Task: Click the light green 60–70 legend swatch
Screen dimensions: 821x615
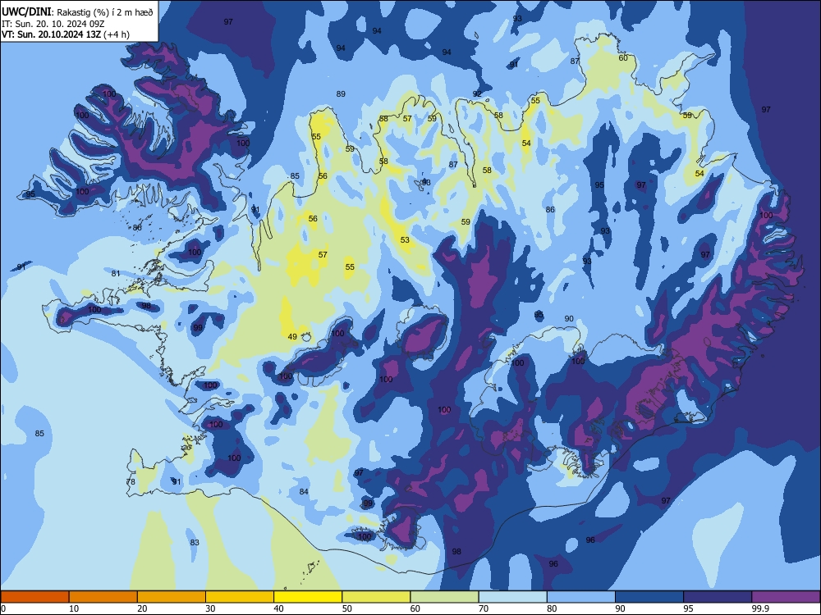Action: point(444,597)
